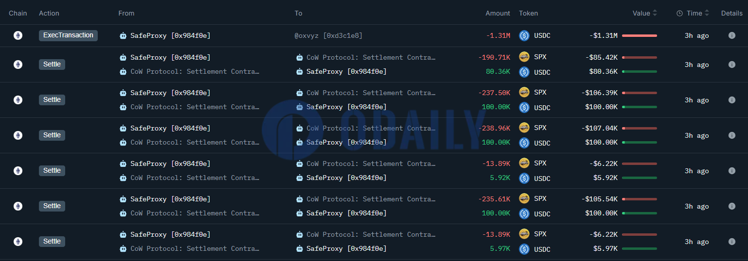Click USDC token icon beside -1.31M amount
748x261 pixels.
(524, 35)
